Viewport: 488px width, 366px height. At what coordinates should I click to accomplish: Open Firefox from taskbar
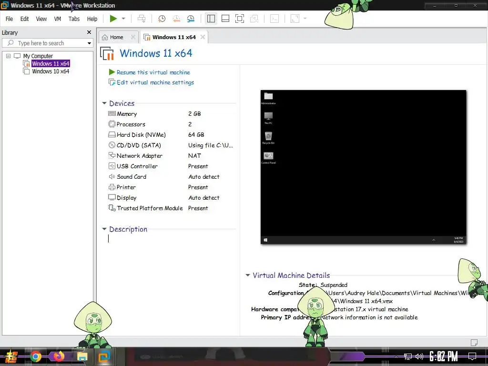[x=59, y=356]
